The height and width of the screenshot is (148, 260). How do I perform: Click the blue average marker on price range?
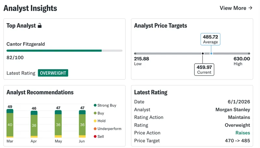point(211,54)
